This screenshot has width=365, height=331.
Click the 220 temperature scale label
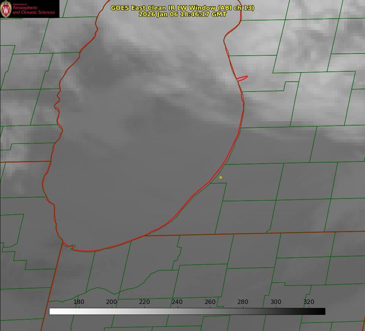(144, 302)
